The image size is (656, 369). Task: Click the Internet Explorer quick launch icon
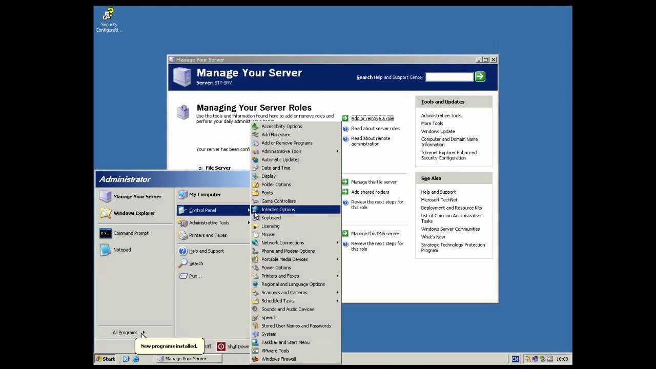pyautogui.click(x=136, y=359)
